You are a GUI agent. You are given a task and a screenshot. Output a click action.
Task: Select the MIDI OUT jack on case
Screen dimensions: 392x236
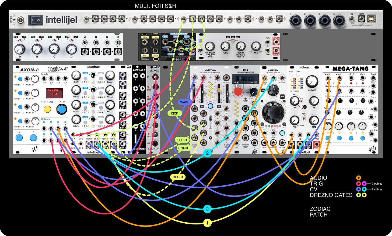point(362,19)
